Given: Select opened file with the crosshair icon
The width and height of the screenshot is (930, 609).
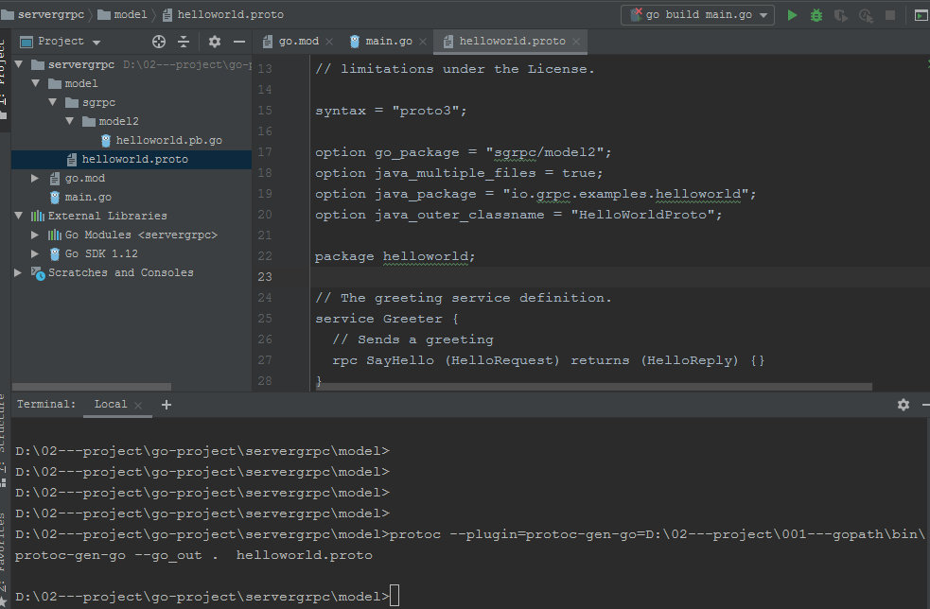Looking at the screenshot, I should tap(158, 41).
